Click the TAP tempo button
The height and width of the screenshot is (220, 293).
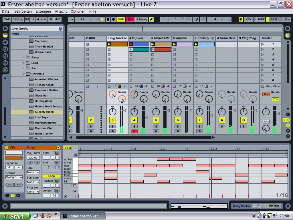click(x=7, y=19)
